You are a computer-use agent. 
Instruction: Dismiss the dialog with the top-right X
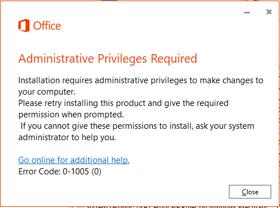pos(269,12)
